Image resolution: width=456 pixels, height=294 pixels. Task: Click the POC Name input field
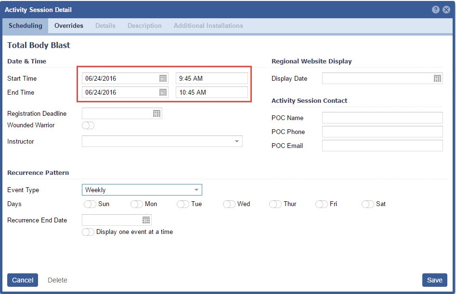382,118
